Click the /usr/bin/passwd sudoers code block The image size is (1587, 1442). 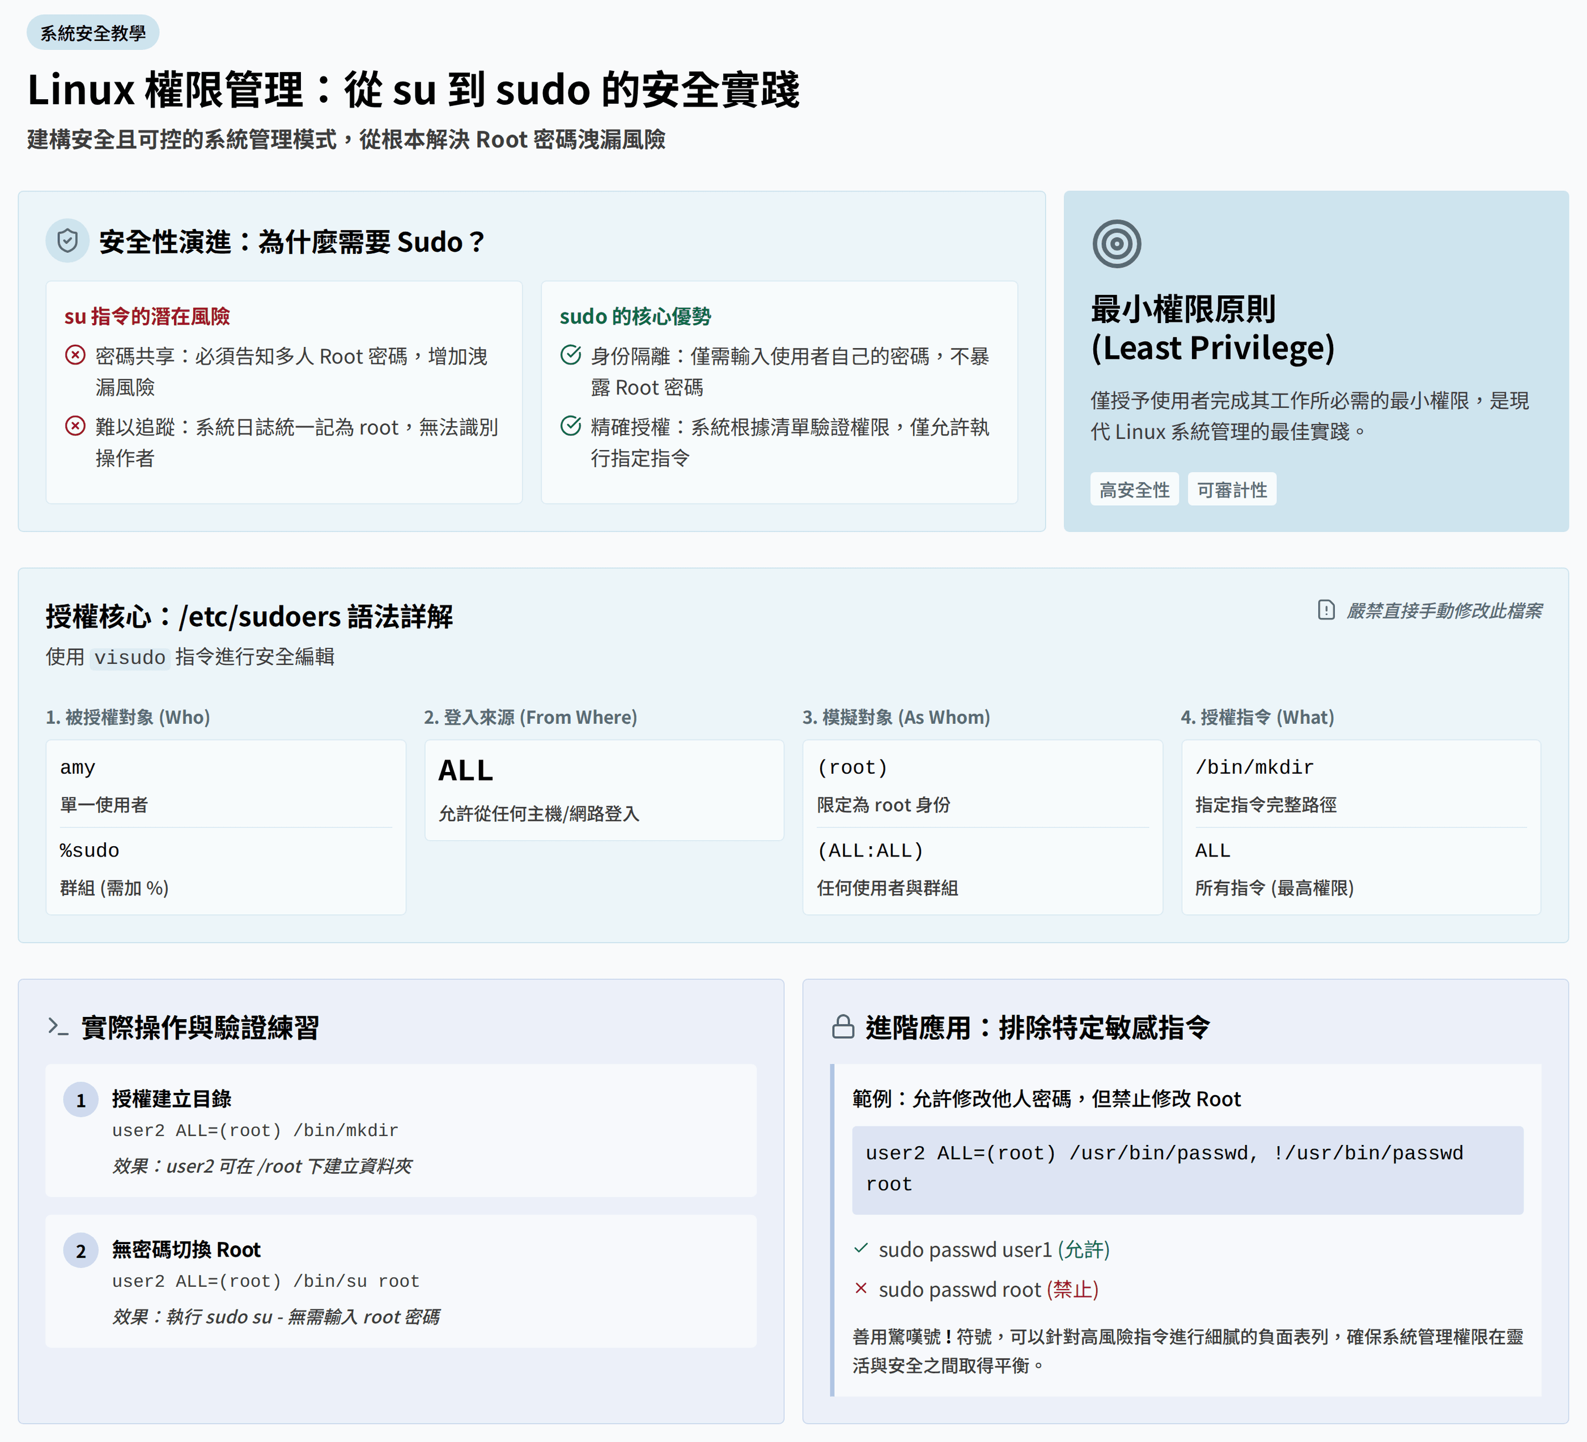click(x=1186, y=1169)
